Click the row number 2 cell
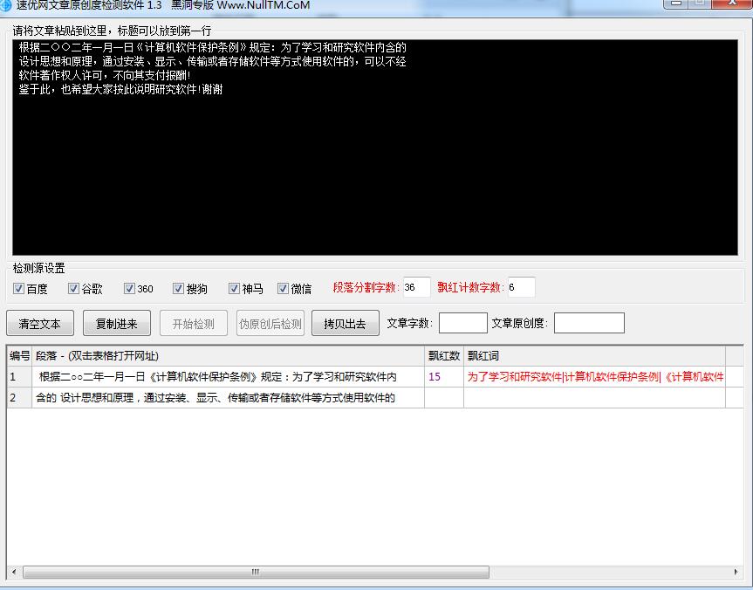 click(x=20, y=398)
